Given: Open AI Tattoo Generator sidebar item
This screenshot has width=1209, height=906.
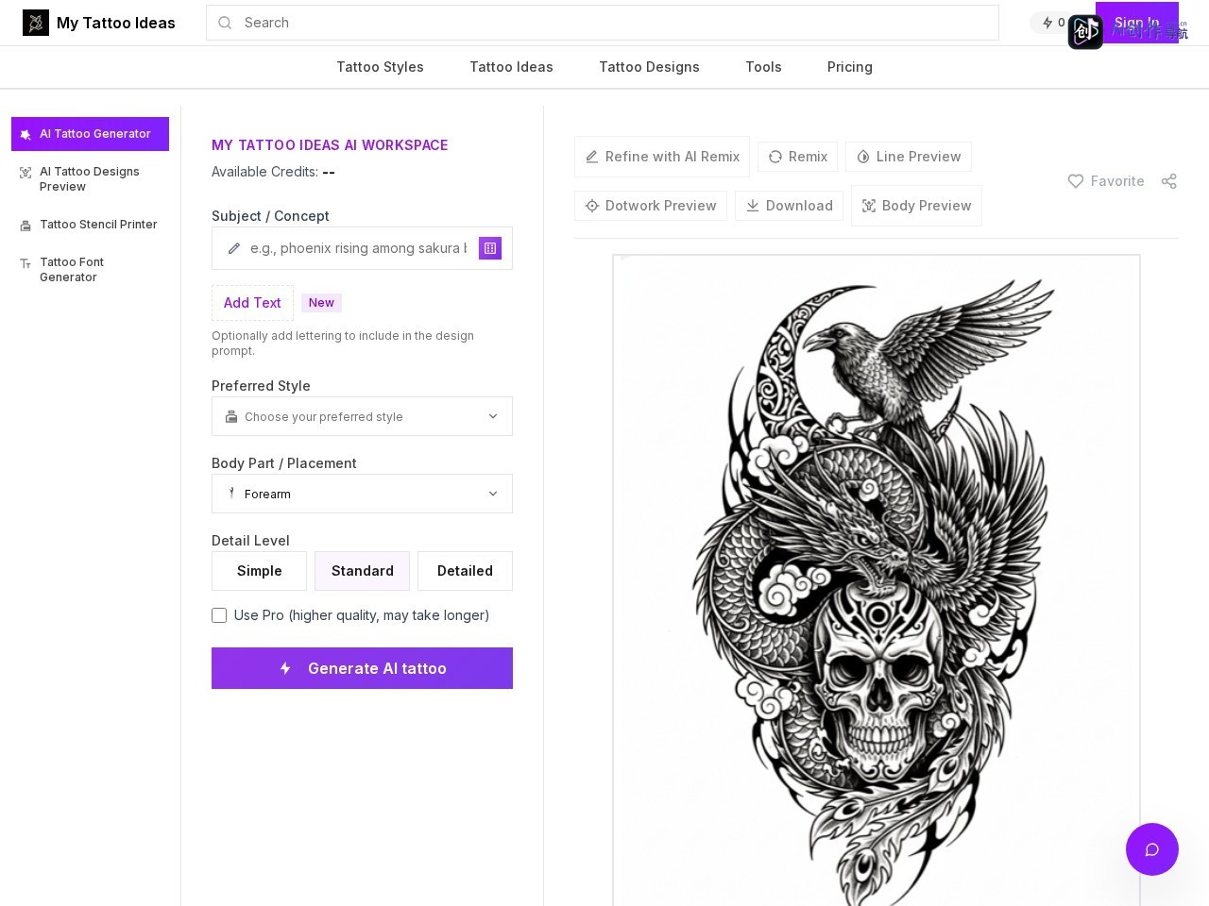Looking at the screenshot, I should (90, 134).
